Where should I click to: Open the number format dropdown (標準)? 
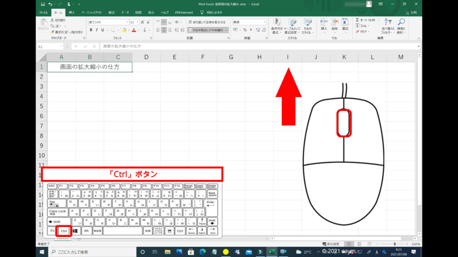pos(264,22)
